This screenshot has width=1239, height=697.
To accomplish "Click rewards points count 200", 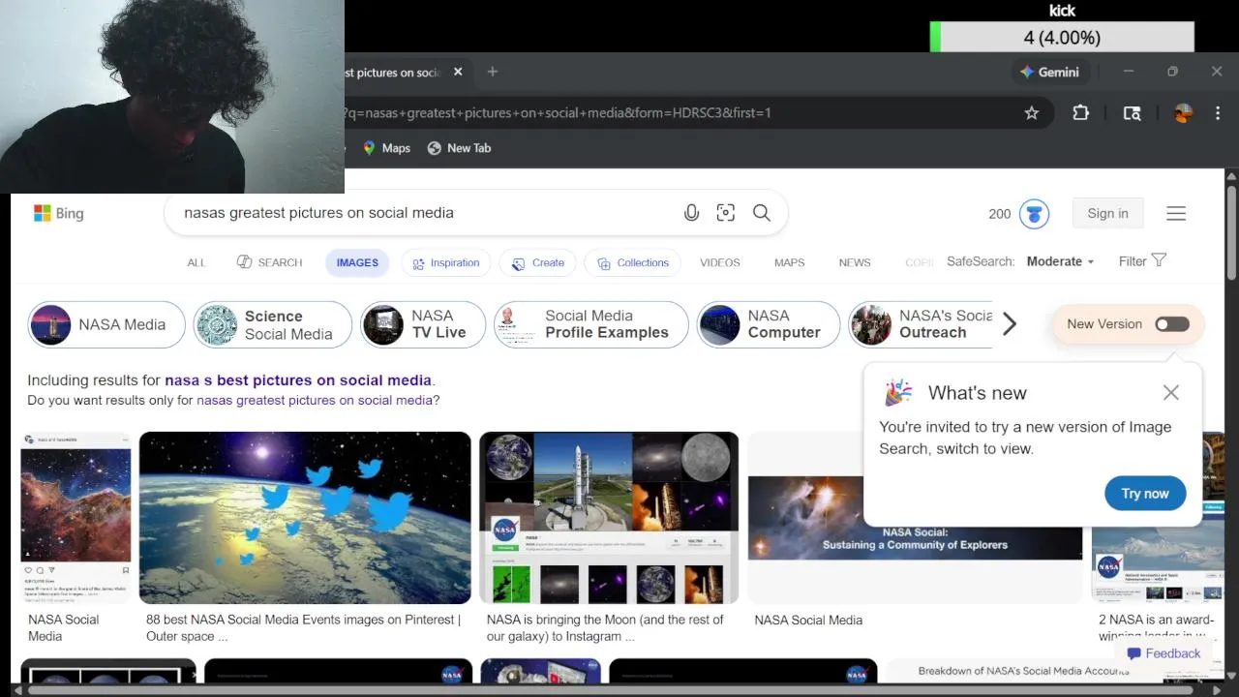I will [x=1000, y=214].
